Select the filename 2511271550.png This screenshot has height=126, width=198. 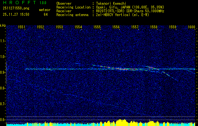point(16,9)
